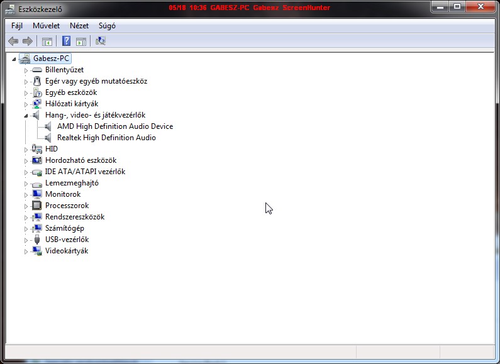Click the keyboard icon beside Billentyűzet
The height and width of the screenshot is (364, 500).
pos(37,70)
